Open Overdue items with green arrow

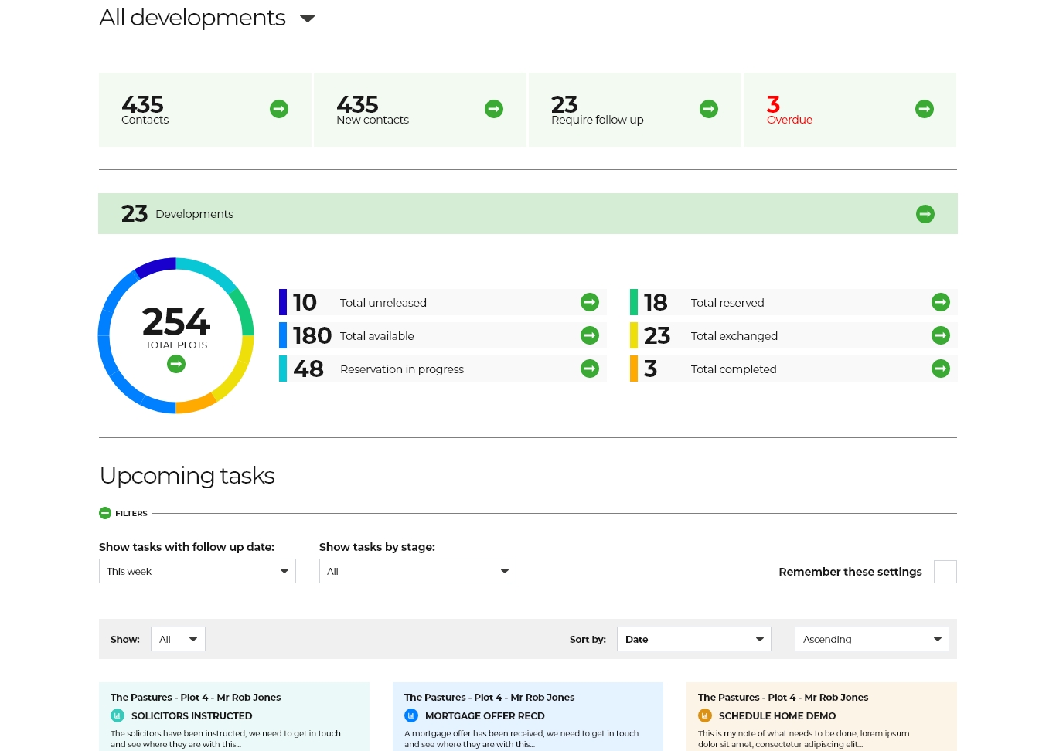(x=925, y=109)
